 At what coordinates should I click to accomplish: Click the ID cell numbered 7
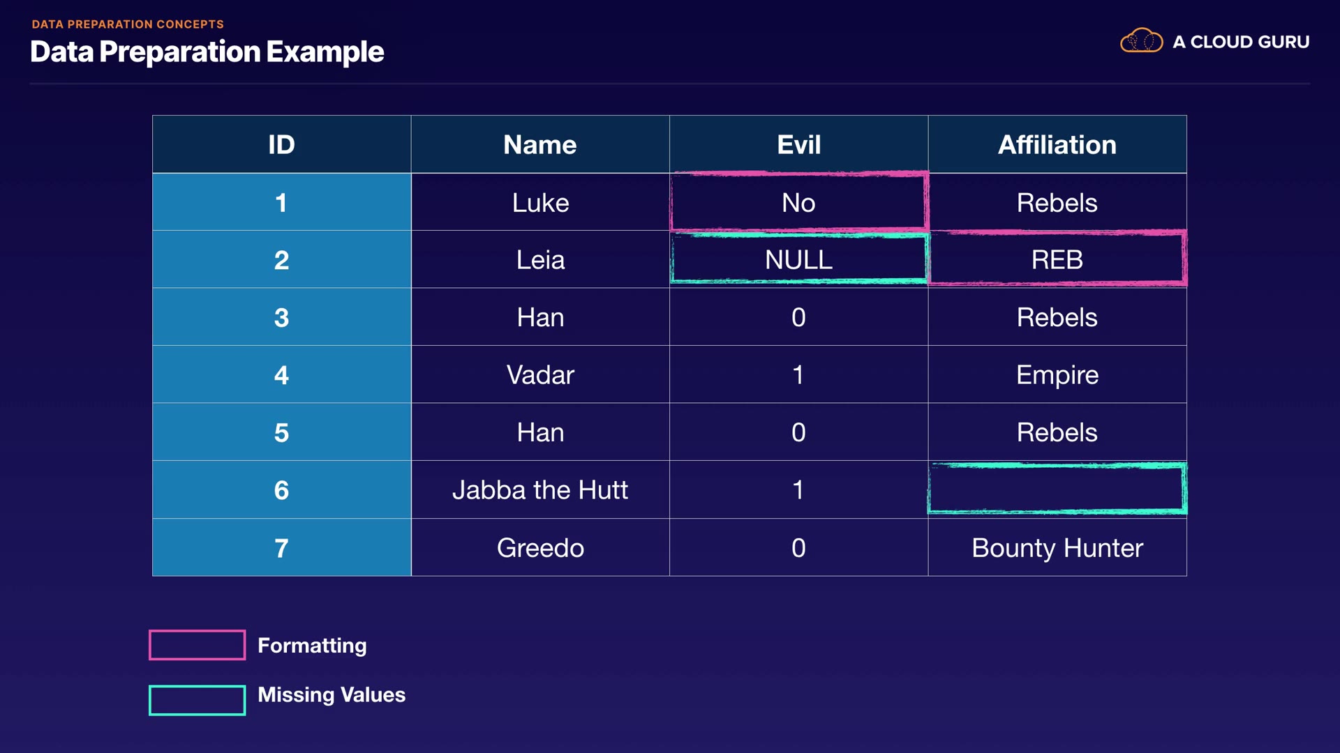point(281,547)
